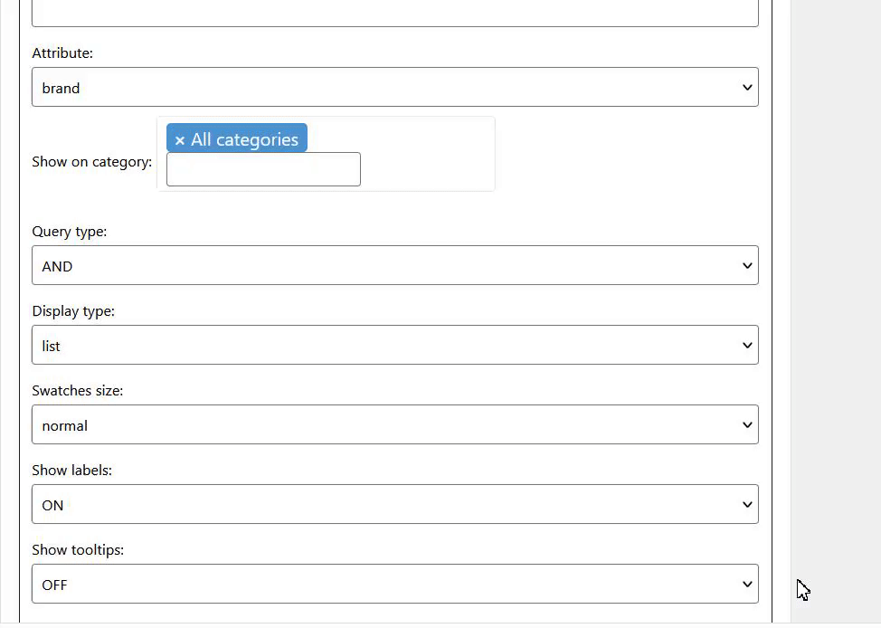Select the All categories tag text
881x628 pixels.
point(244,139)
